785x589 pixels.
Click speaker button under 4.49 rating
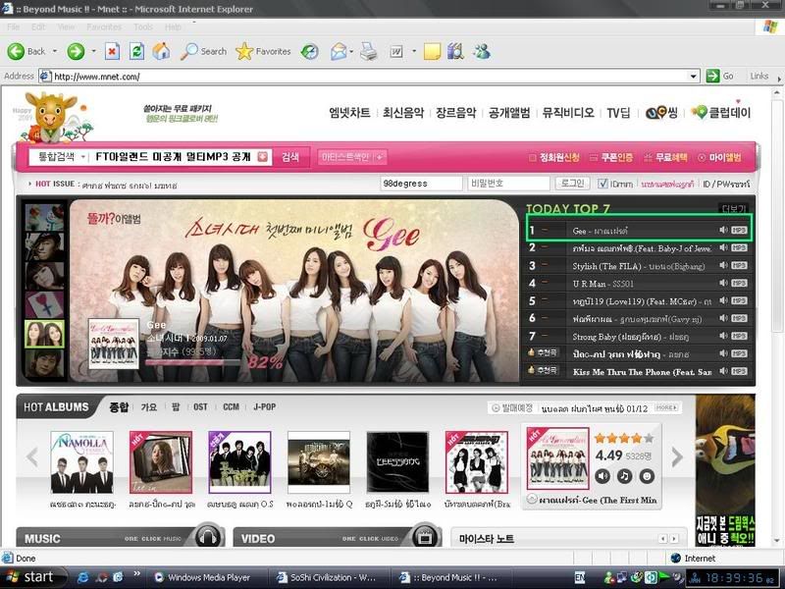(602, 476)
